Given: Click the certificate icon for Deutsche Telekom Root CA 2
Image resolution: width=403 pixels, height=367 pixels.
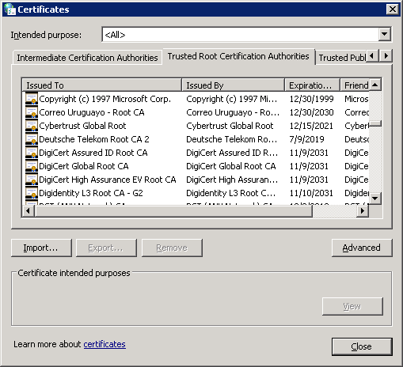Looking at the screenshot, I should [32, 139].
